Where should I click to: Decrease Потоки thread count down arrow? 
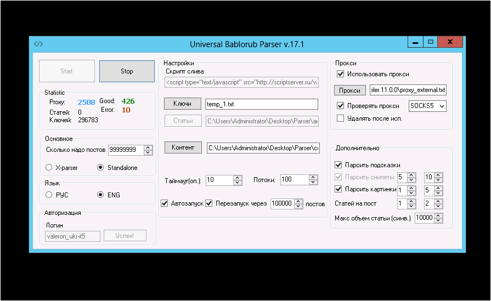tap(313, 182)
